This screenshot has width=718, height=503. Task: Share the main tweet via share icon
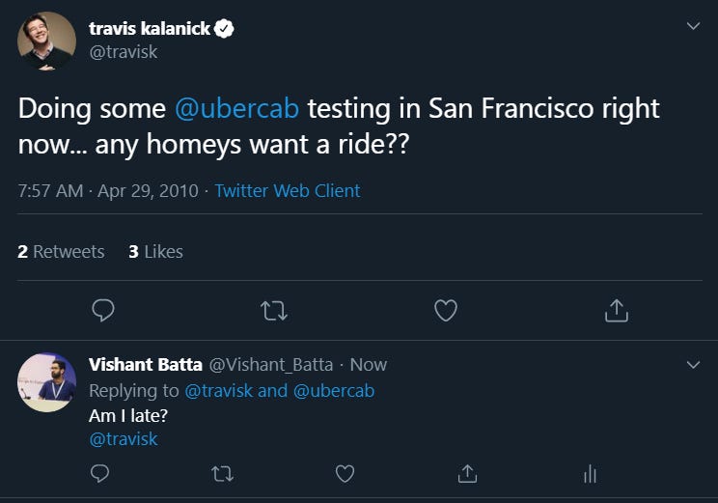click(616, 310)
